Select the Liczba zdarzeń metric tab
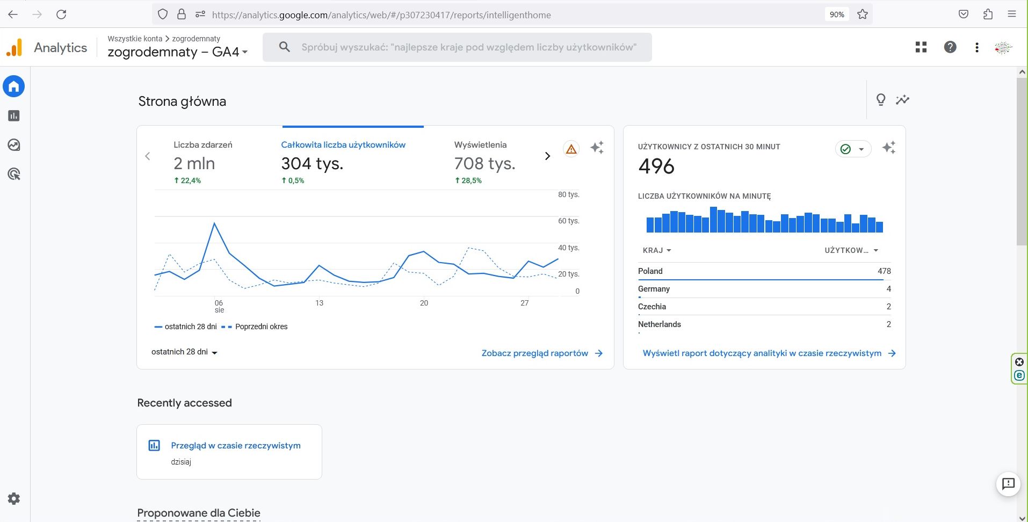 [202, 162]
